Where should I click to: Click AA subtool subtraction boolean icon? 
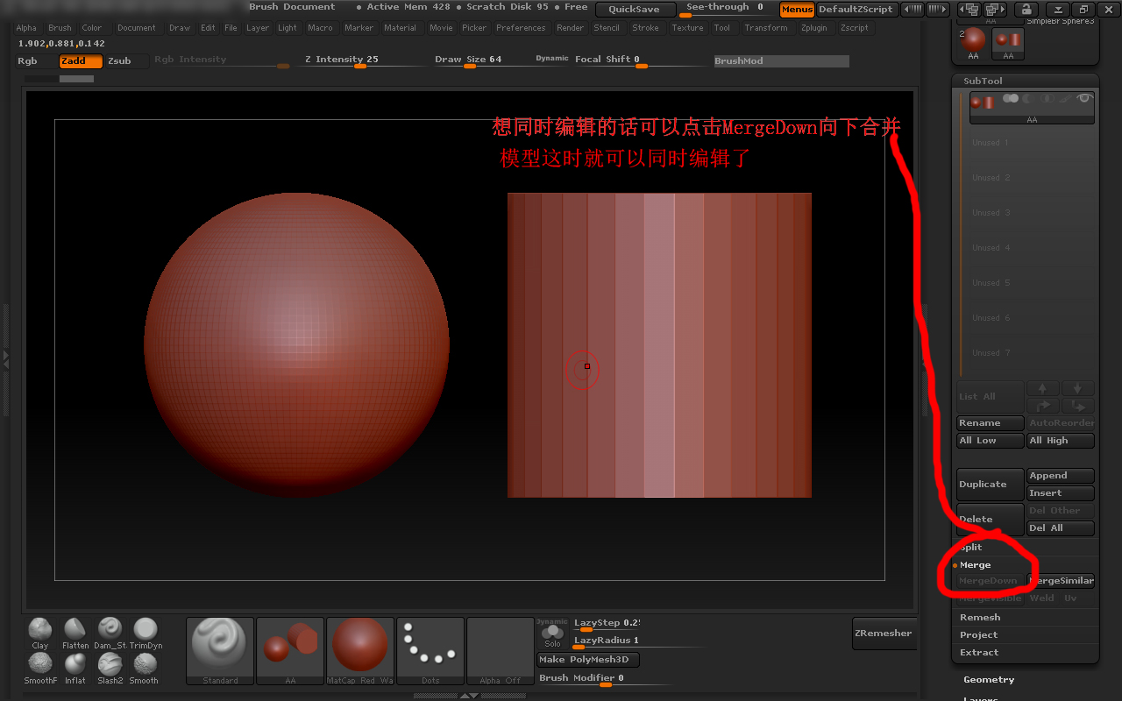tap(1028, 99)
